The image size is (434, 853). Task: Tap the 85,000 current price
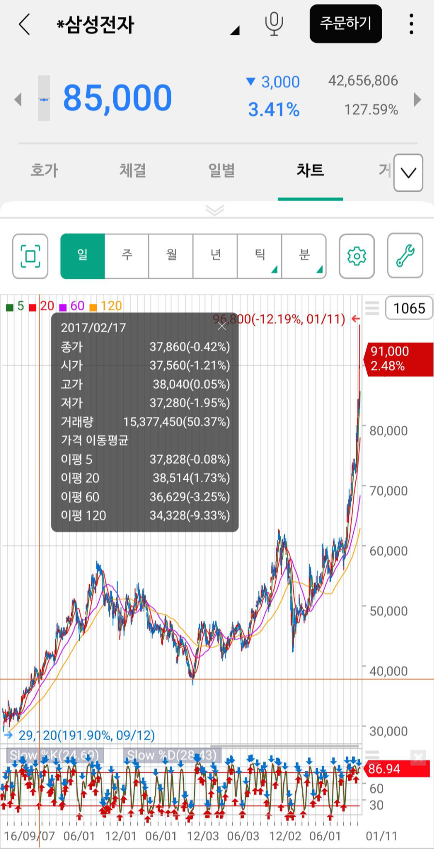tap(118, 98)
